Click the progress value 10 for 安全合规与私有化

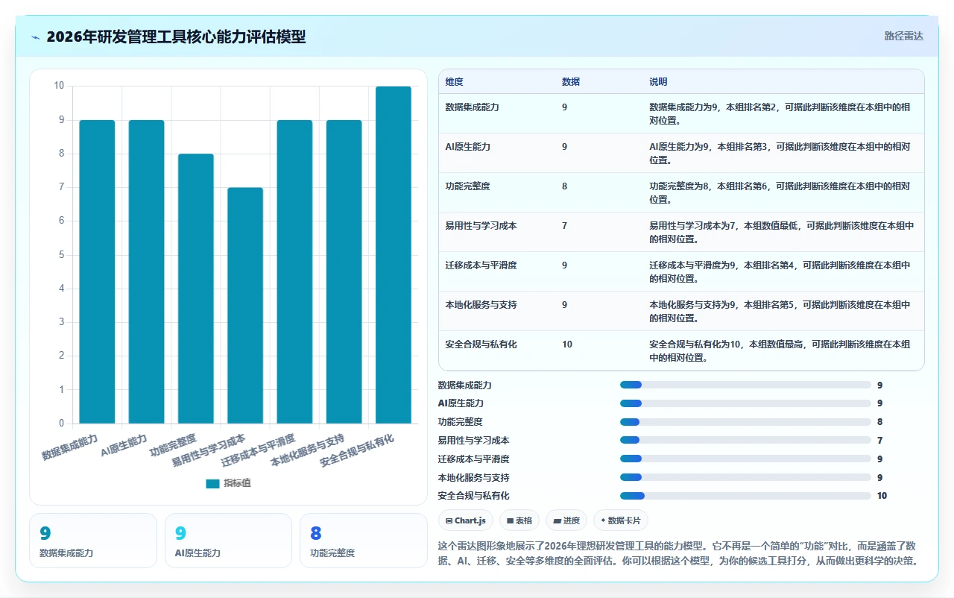(882, 496)
